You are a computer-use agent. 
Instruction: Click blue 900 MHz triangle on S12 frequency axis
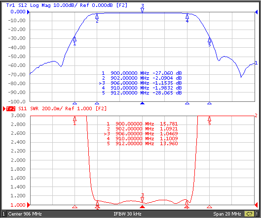tap(75, 103)
